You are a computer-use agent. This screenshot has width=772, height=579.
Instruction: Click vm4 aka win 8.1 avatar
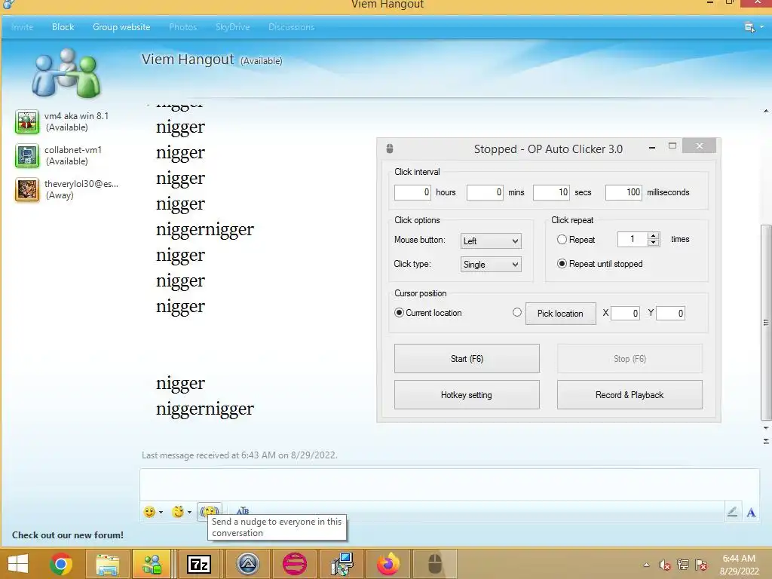pyautogui.click(x=26, y=121)
